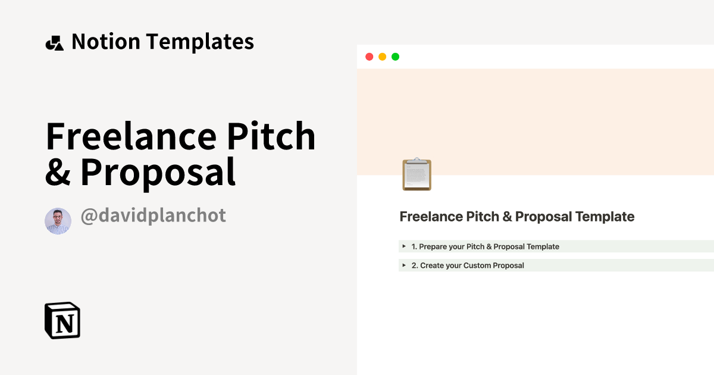The height and width of the screenshot is (375, 714).
Task: Click the "Freelance Pitch & Proposal Template" page title
Action: point(516,217)
